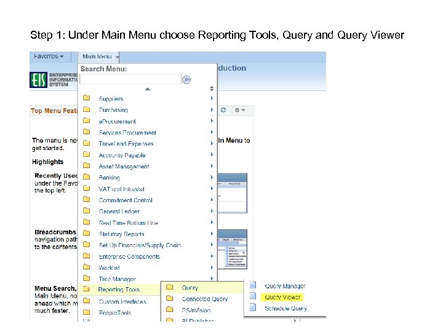Viewport: 443px width, 332px height.
Task: Click the folder icon beside Banking
Action: pos(87,177)
